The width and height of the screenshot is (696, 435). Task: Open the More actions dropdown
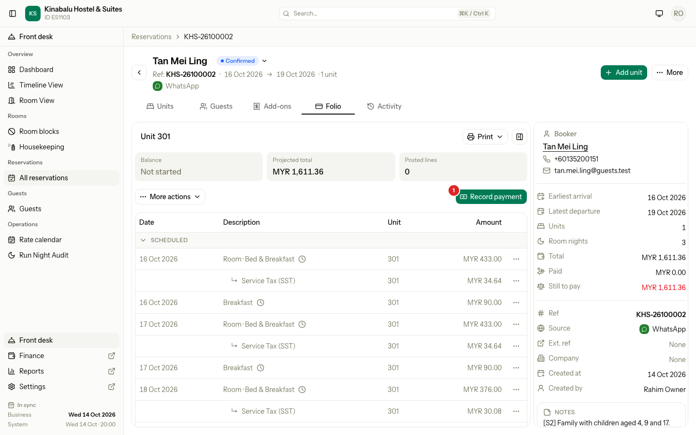170,197
